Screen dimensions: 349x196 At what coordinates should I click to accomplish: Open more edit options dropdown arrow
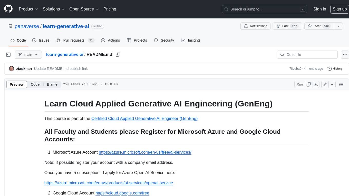click(x=332, y=84)
